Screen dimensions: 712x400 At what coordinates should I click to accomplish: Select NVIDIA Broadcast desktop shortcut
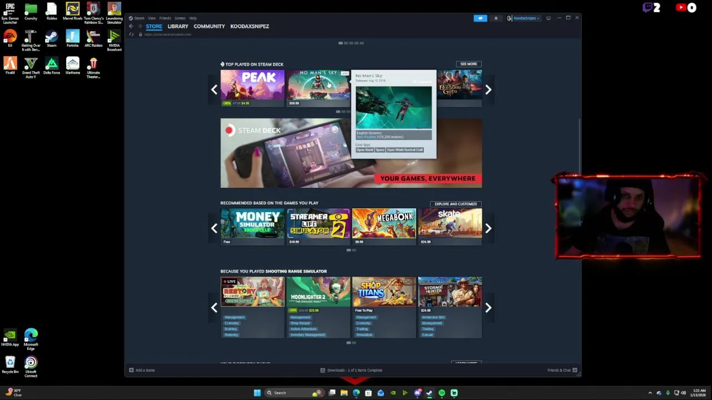tap(114, 41)
